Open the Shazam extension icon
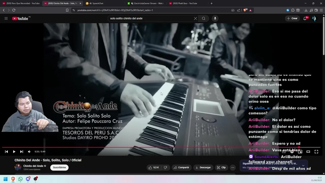 [x=288, y=10]
